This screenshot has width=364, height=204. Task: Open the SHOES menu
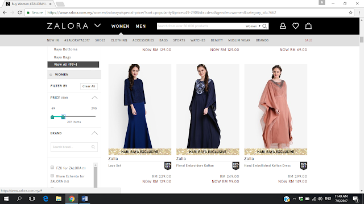click(x=100, y=40)
